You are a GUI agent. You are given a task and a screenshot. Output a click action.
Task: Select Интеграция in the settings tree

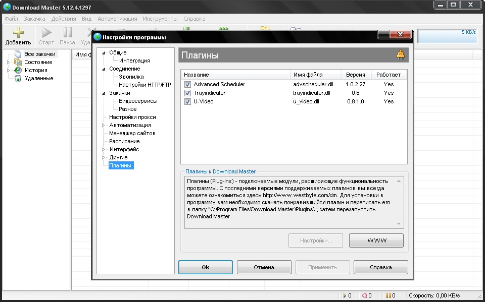[134, 61]
